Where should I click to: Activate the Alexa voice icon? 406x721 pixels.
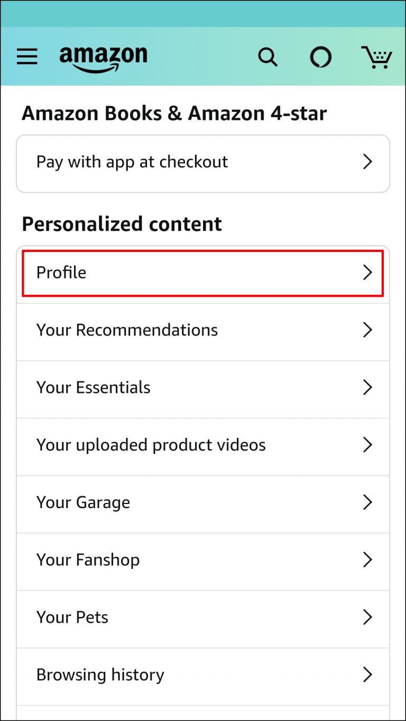click(321, 57)
